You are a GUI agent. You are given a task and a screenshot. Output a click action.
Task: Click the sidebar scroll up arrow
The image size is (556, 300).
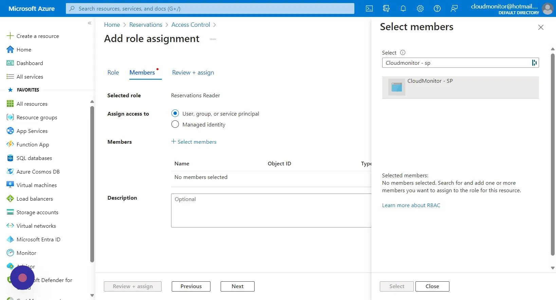[92, 102]
